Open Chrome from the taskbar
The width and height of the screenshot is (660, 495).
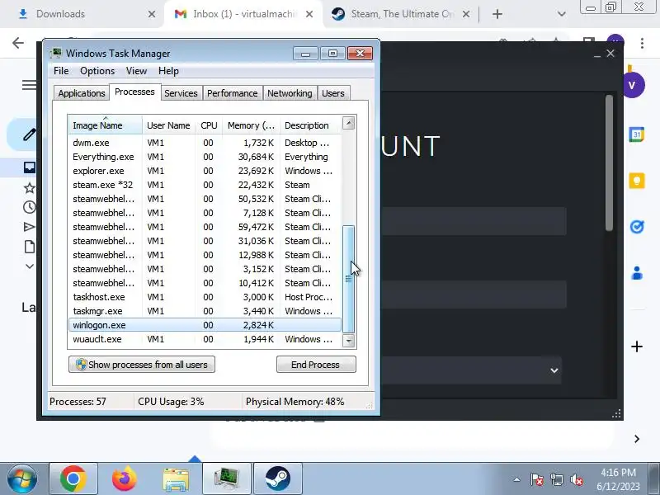point(73,478)
